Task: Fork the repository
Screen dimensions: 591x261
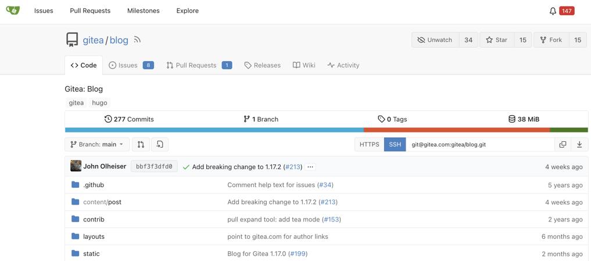Action: (551, 40)
